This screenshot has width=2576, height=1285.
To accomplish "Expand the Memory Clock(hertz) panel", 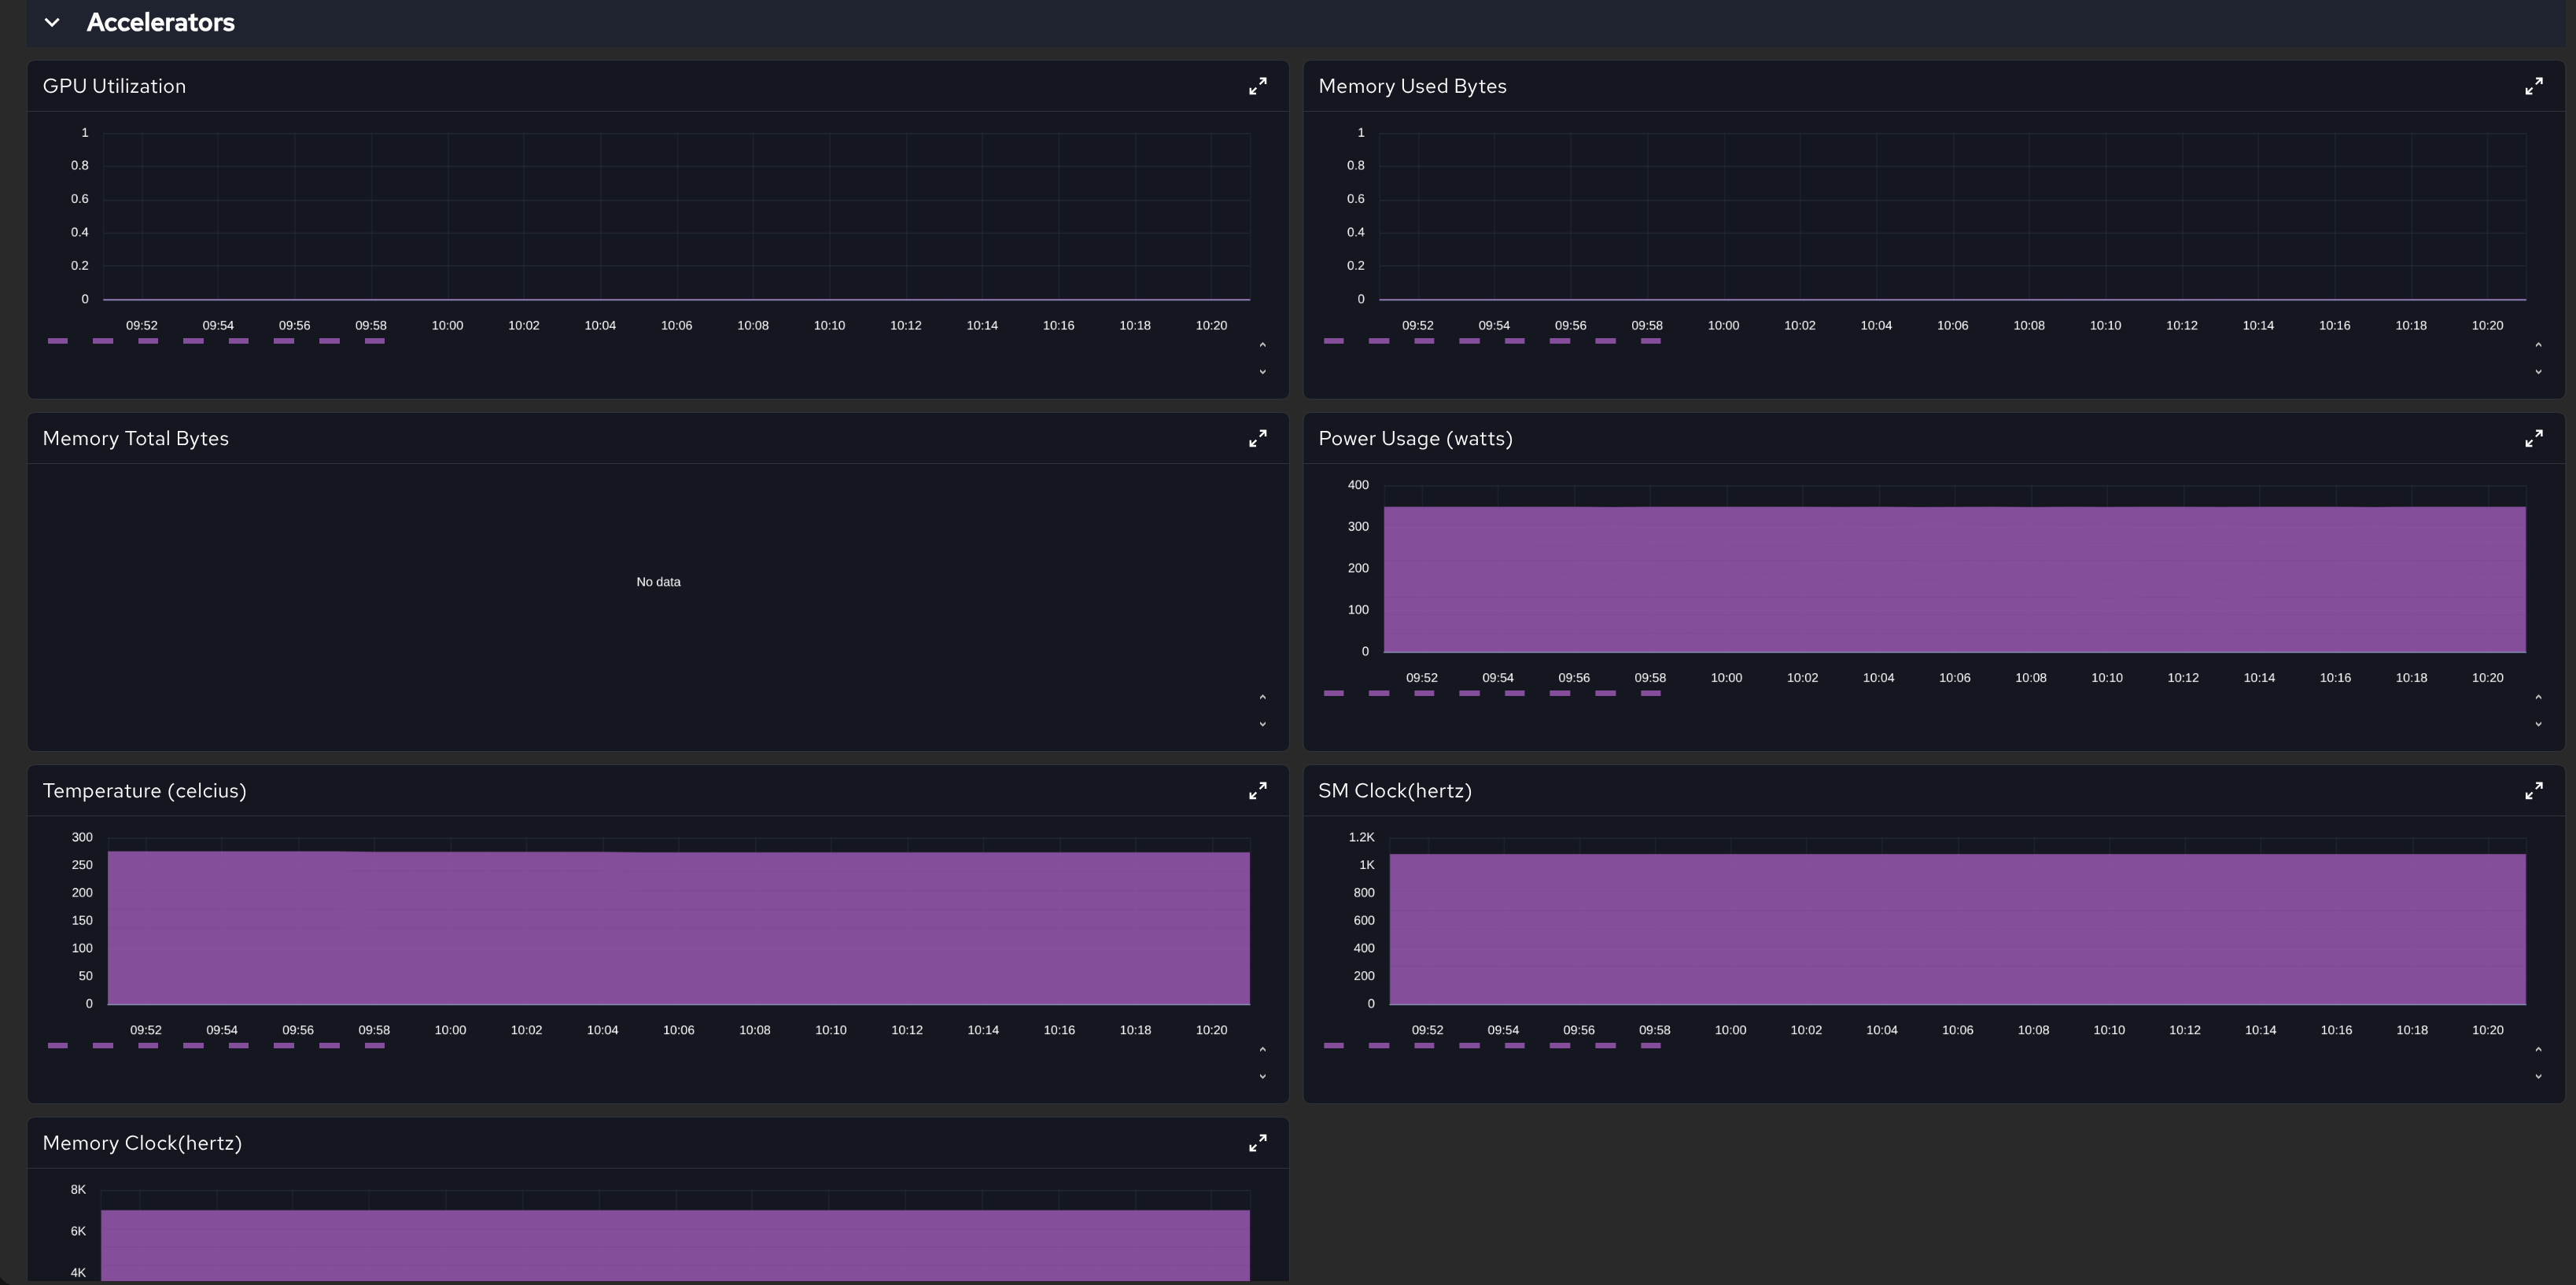I will [1257, 1143].
